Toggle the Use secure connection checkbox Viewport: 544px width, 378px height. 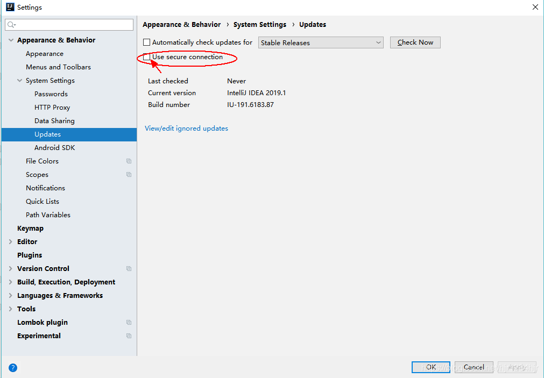tap(147, 57)
